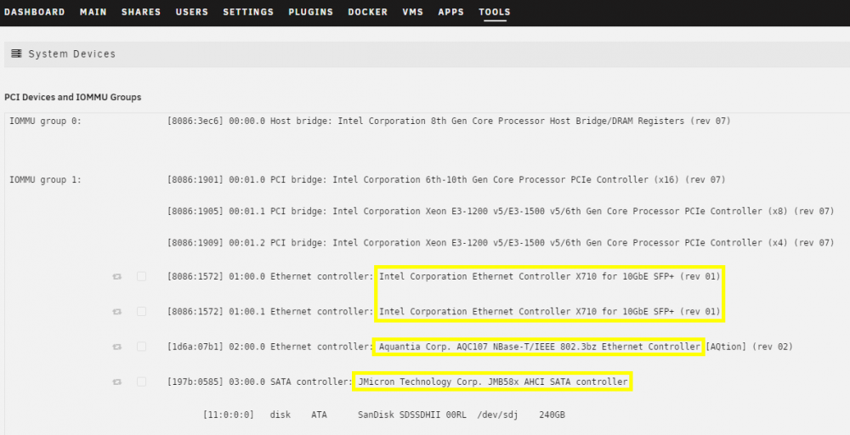850x435 pixels.
Task: Click the 8th Gen Host bridge entry
Action: pos(449,121)
